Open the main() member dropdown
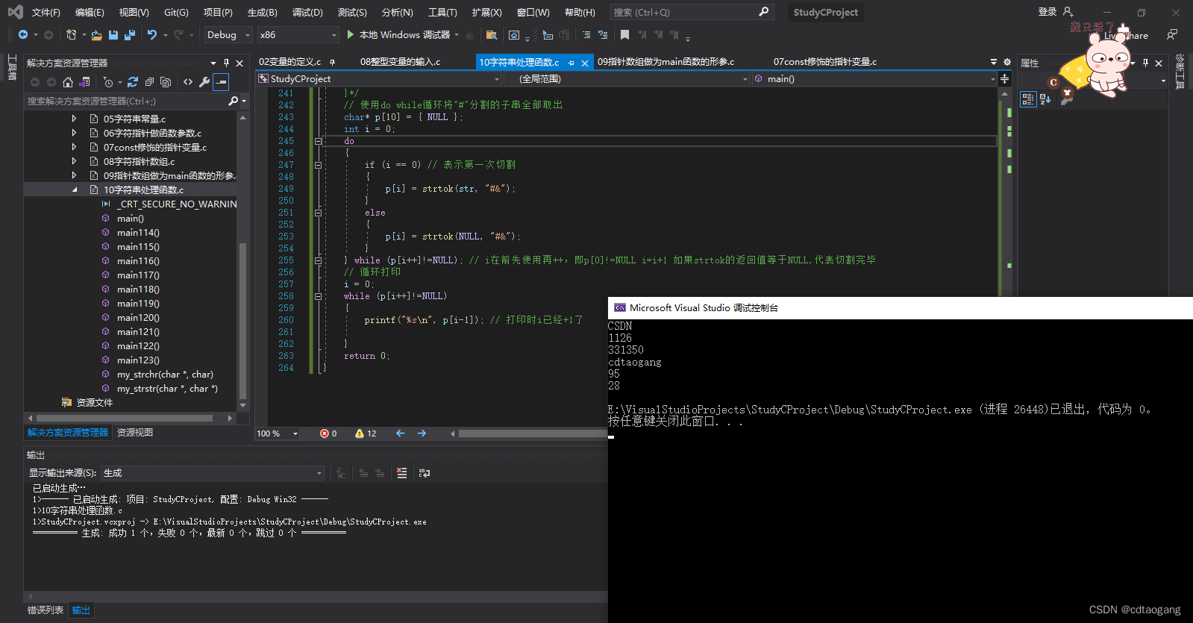 tap(874, 79)
